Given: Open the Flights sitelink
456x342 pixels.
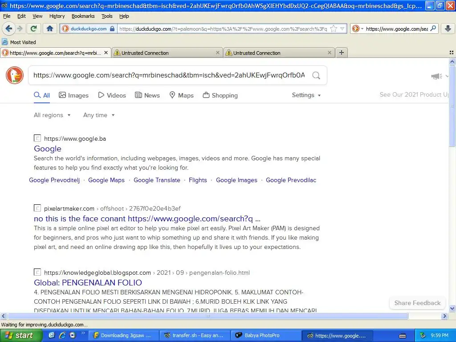Looking at the screenshot, I should 198,180.
